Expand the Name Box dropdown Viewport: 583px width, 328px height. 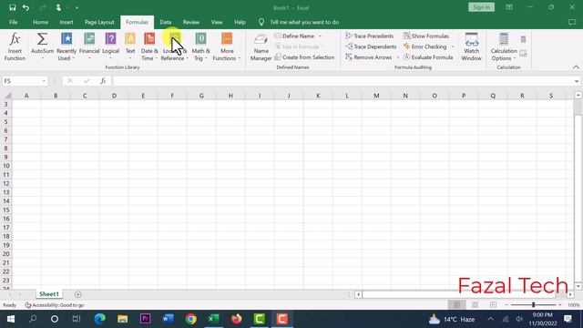(44, 81)
